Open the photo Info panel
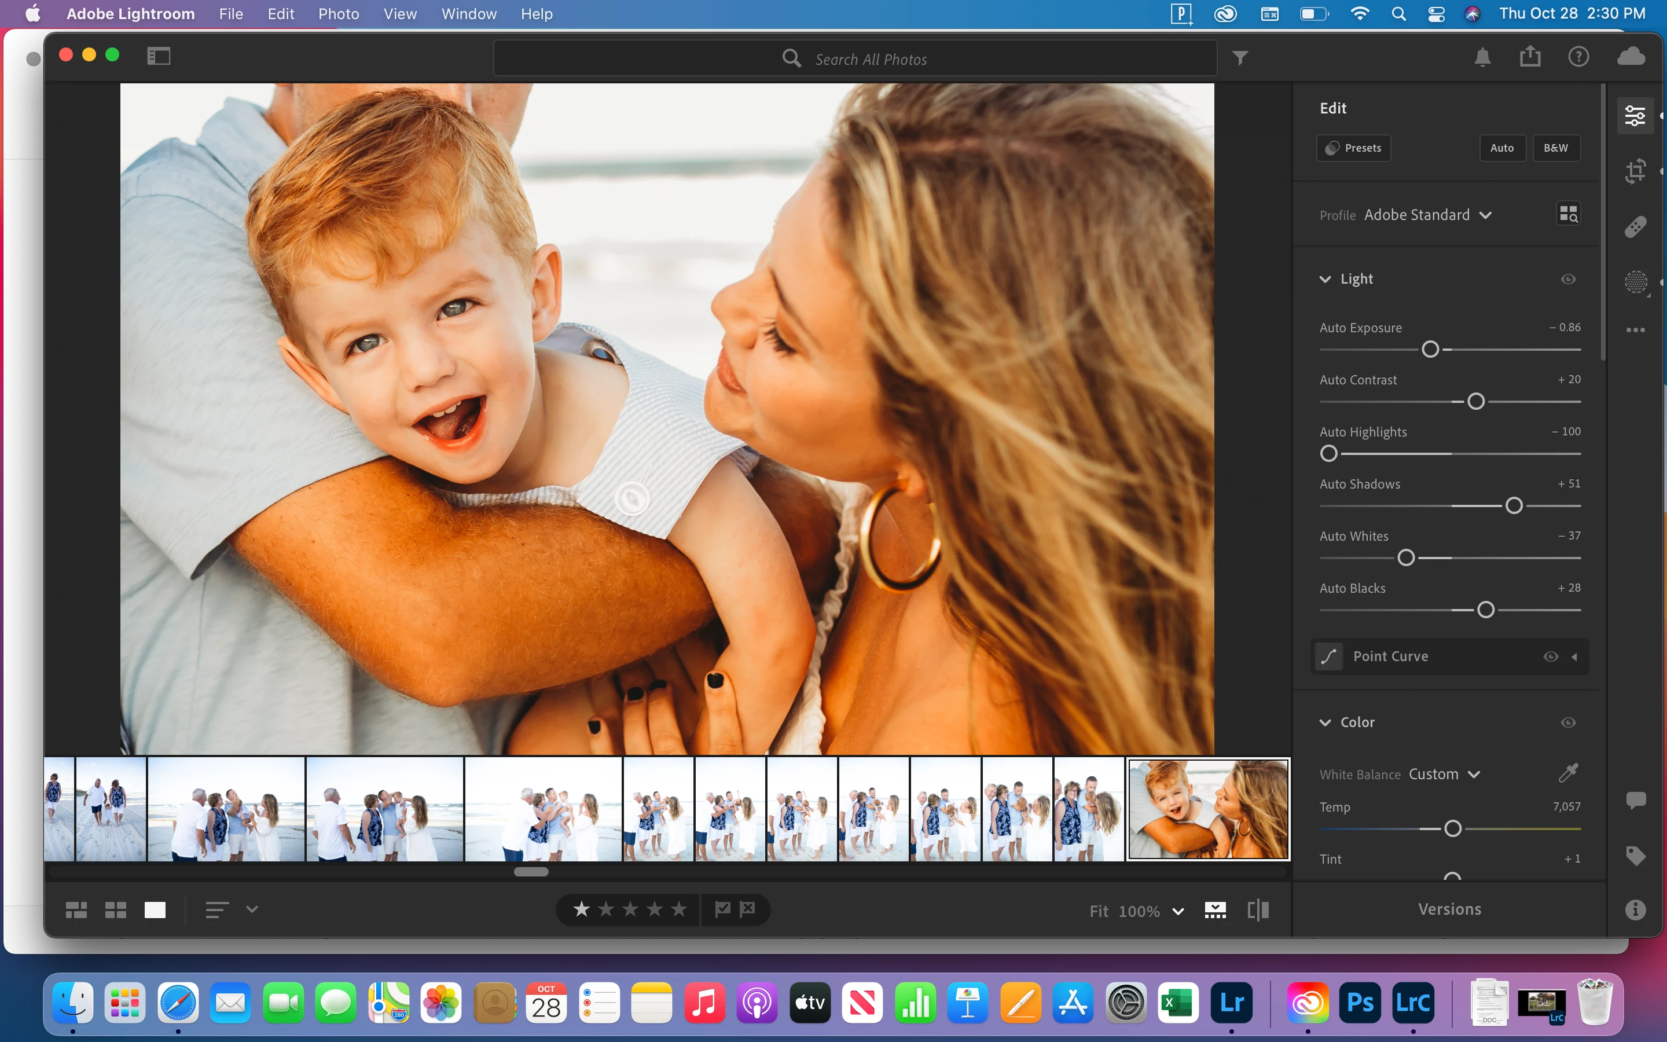This screenshot has height=1042, width=1667. click(x=1635, y=909)
